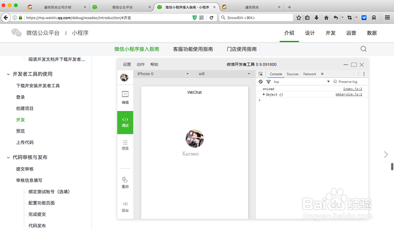The width and height of the screenshot is (394, 230).
Task: Open the wifi network dropdown
Action: click(224, 74)
